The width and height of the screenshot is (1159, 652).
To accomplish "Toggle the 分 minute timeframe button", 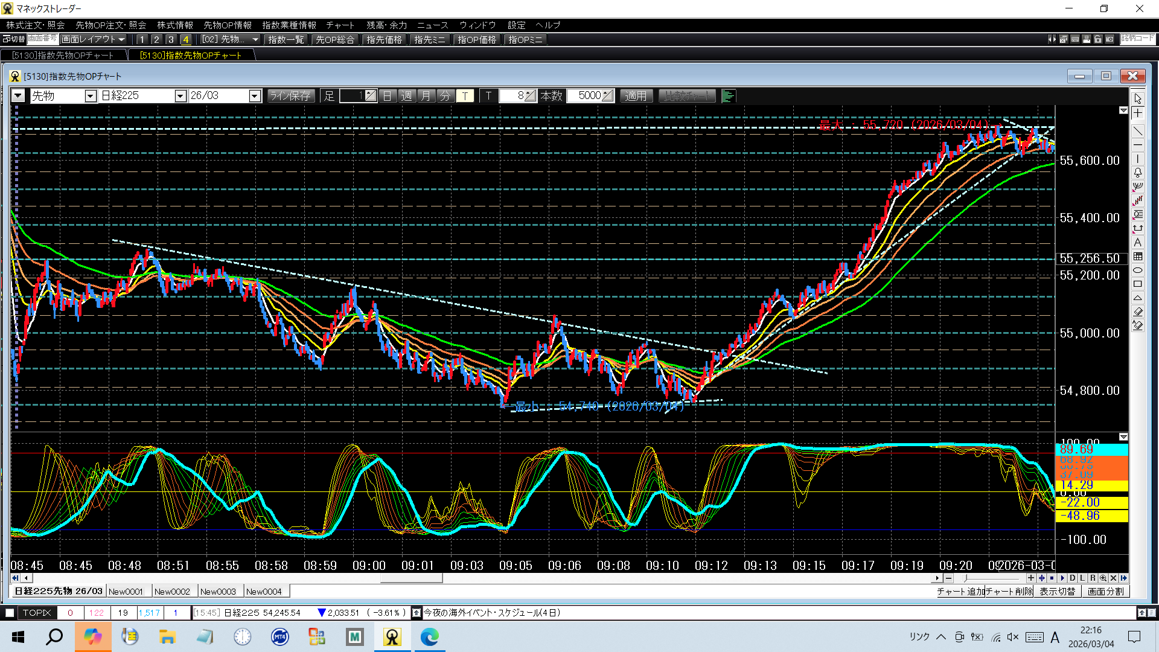I will point(445,96).
